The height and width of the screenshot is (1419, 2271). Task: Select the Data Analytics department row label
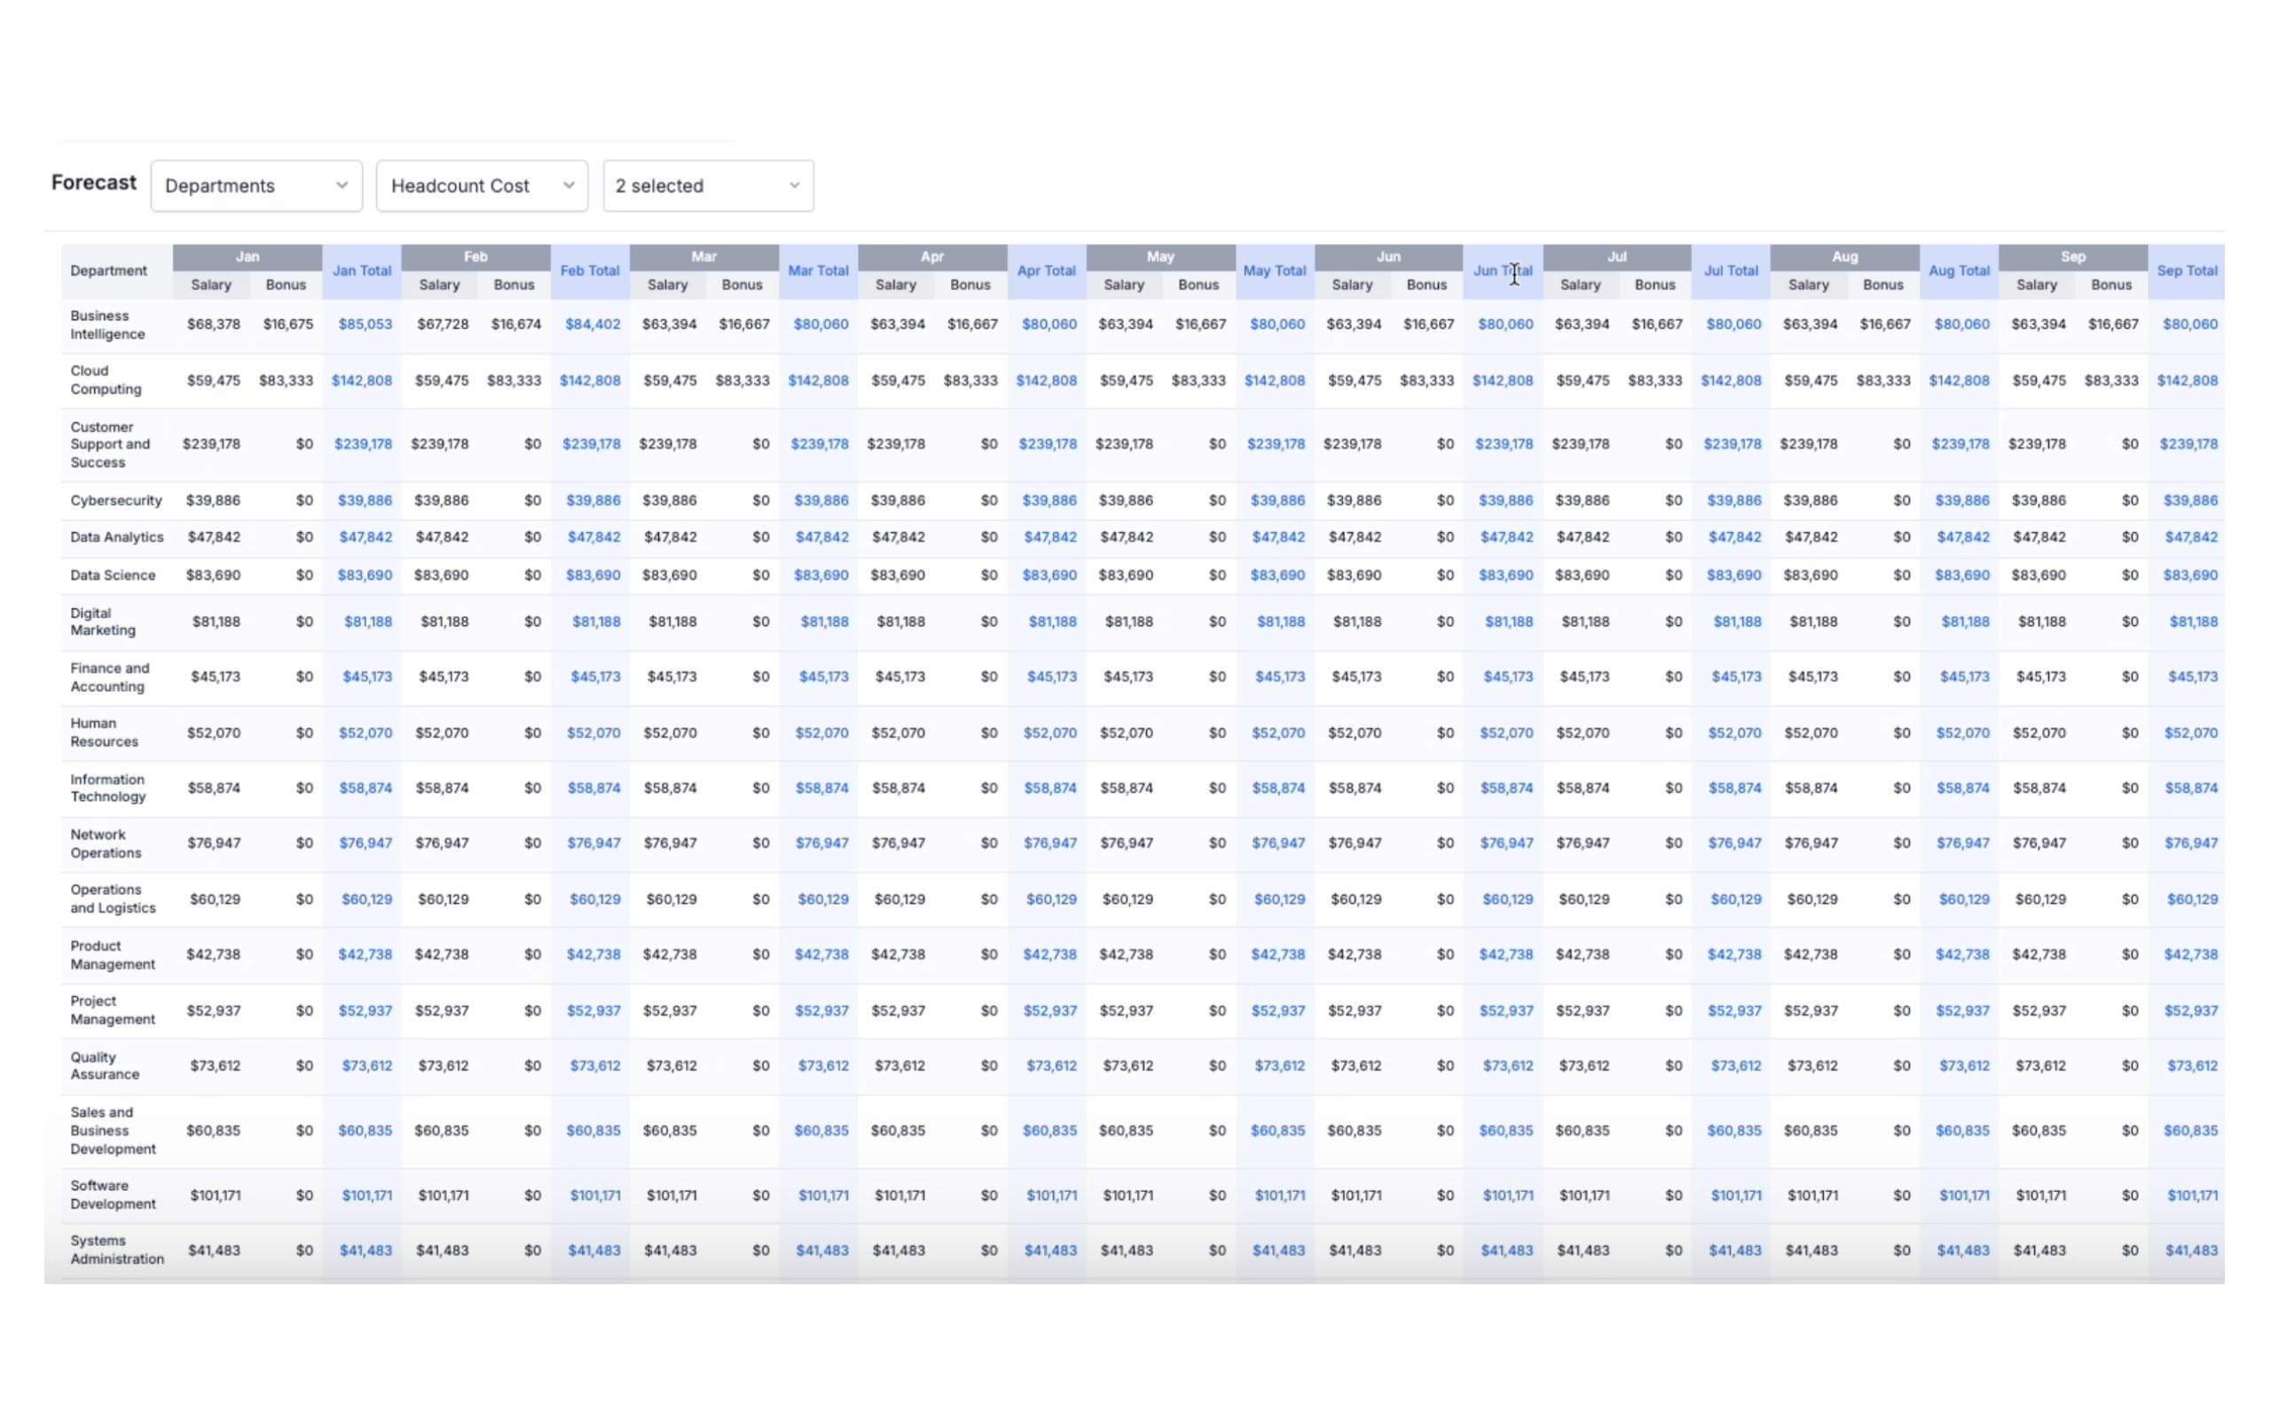[117, 537]
